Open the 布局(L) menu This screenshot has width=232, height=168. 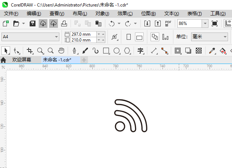(80, 14)
